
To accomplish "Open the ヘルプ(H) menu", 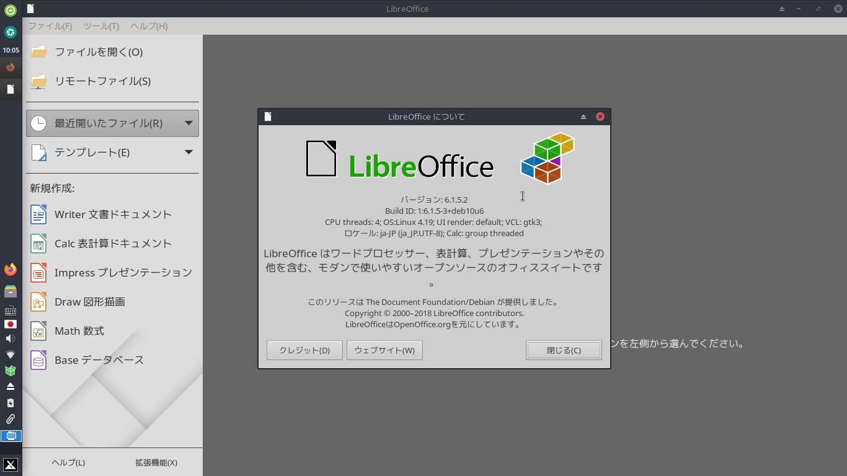I will point(149,26).
